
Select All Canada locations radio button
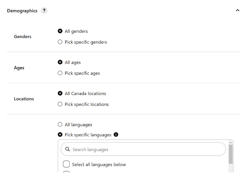click(60, 93)
